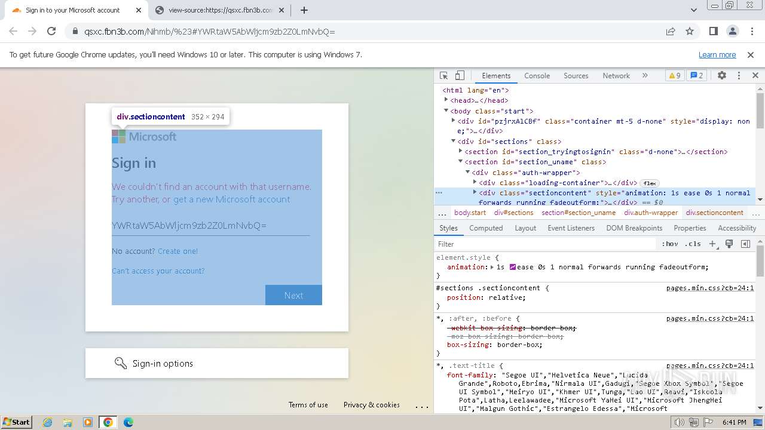Show the 9 warnings badge
This screenshot has width=765, height=430.
tap(674, 76)
